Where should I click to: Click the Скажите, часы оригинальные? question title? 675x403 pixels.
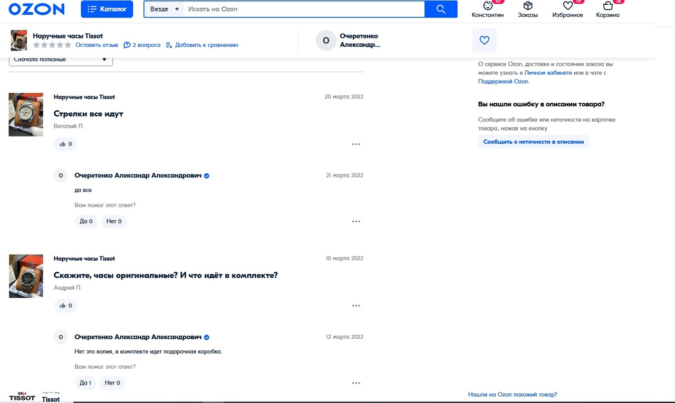[x=166, y=276]
